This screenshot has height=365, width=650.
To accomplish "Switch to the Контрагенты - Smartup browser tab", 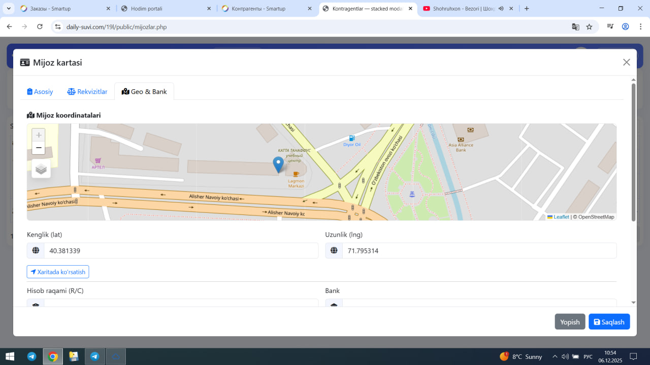I will [x=267, y=9].
